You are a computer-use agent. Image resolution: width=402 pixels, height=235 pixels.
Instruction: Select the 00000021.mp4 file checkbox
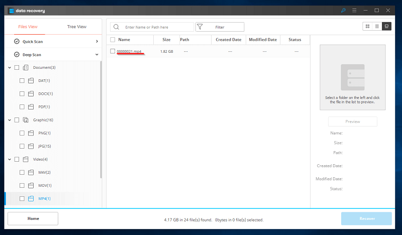coord(113,51)
